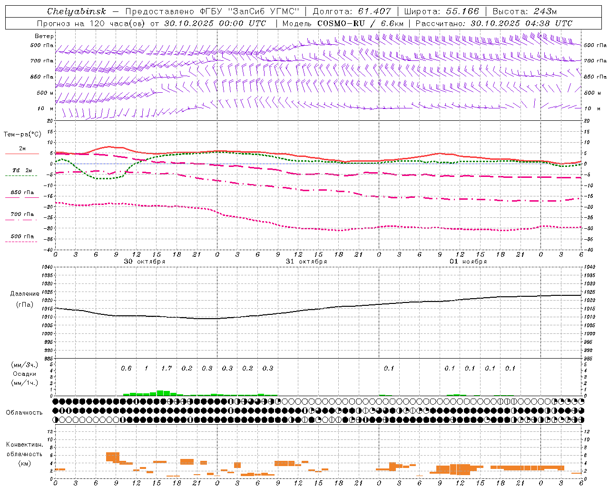This screenshot has height=487, width=609.
Task: Click the 'Td 2м' dew point legend entry
Action: 22,170
